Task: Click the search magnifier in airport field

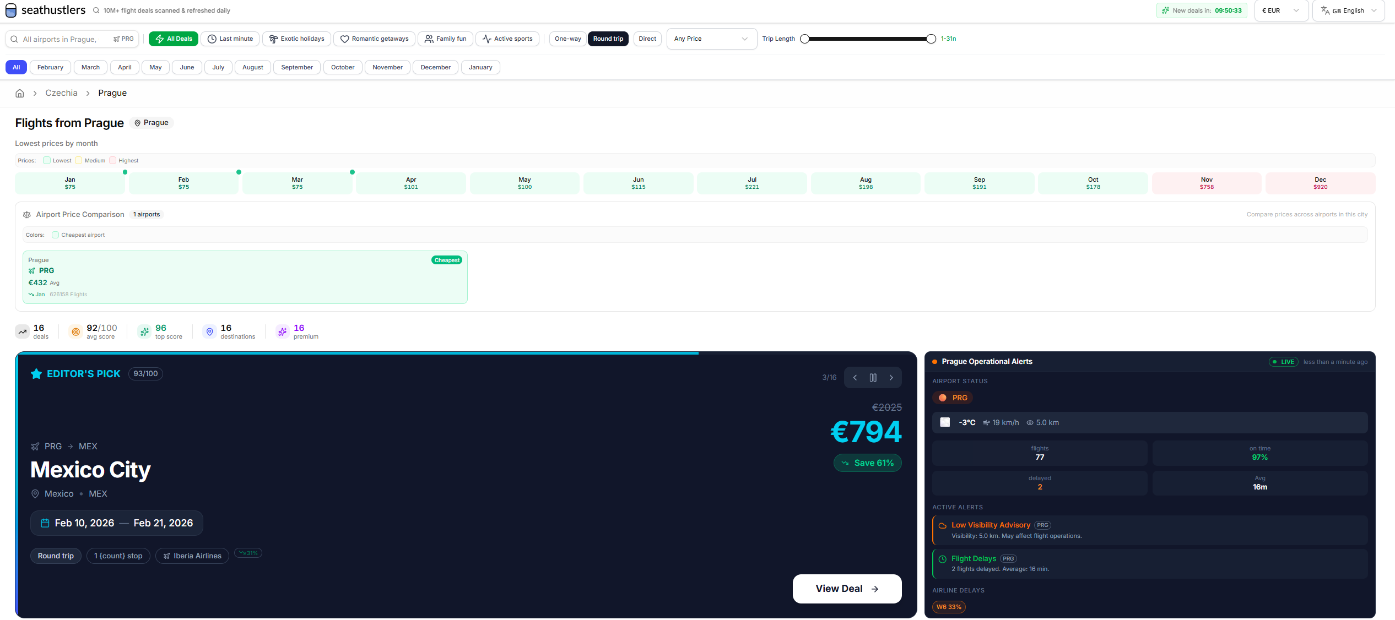Action: click(x=15, y=39)
